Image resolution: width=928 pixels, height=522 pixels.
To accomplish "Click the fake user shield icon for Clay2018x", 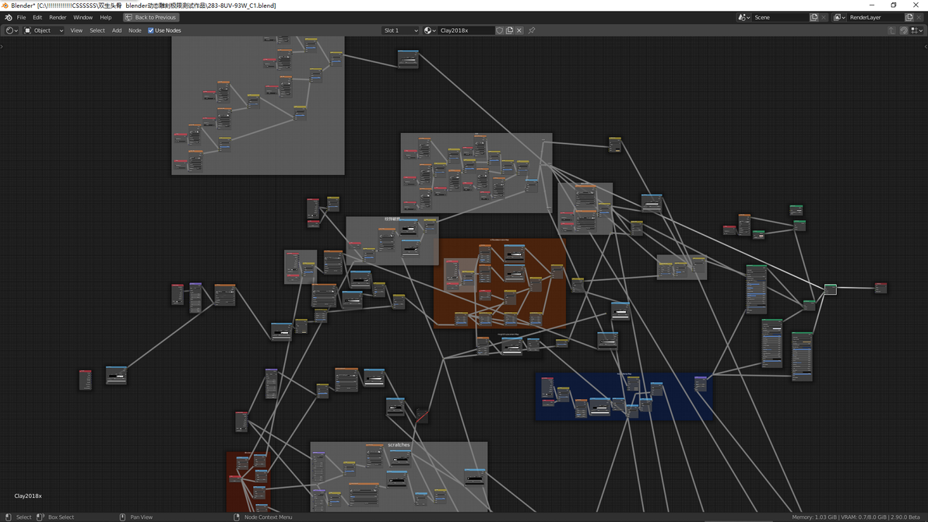I will coord(500,31).
